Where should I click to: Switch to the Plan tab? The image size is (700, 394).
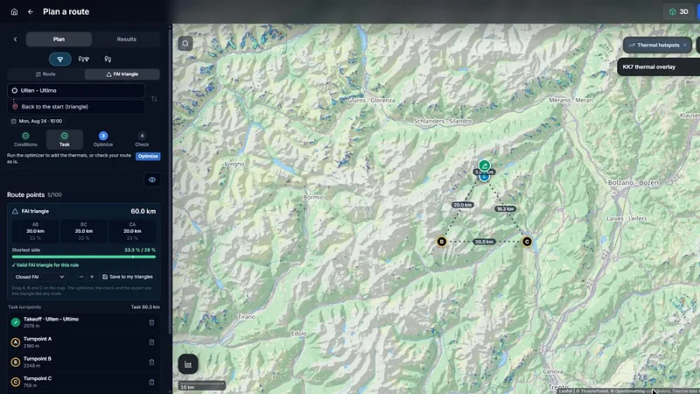(x=59, y=39)
